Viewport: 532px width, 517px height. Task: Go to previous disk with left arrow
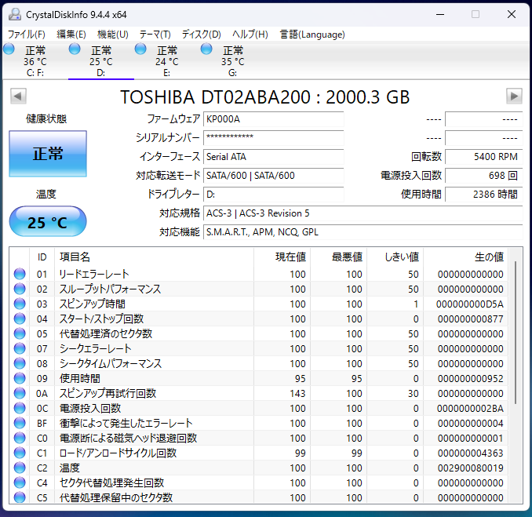[x=18, y=96]
